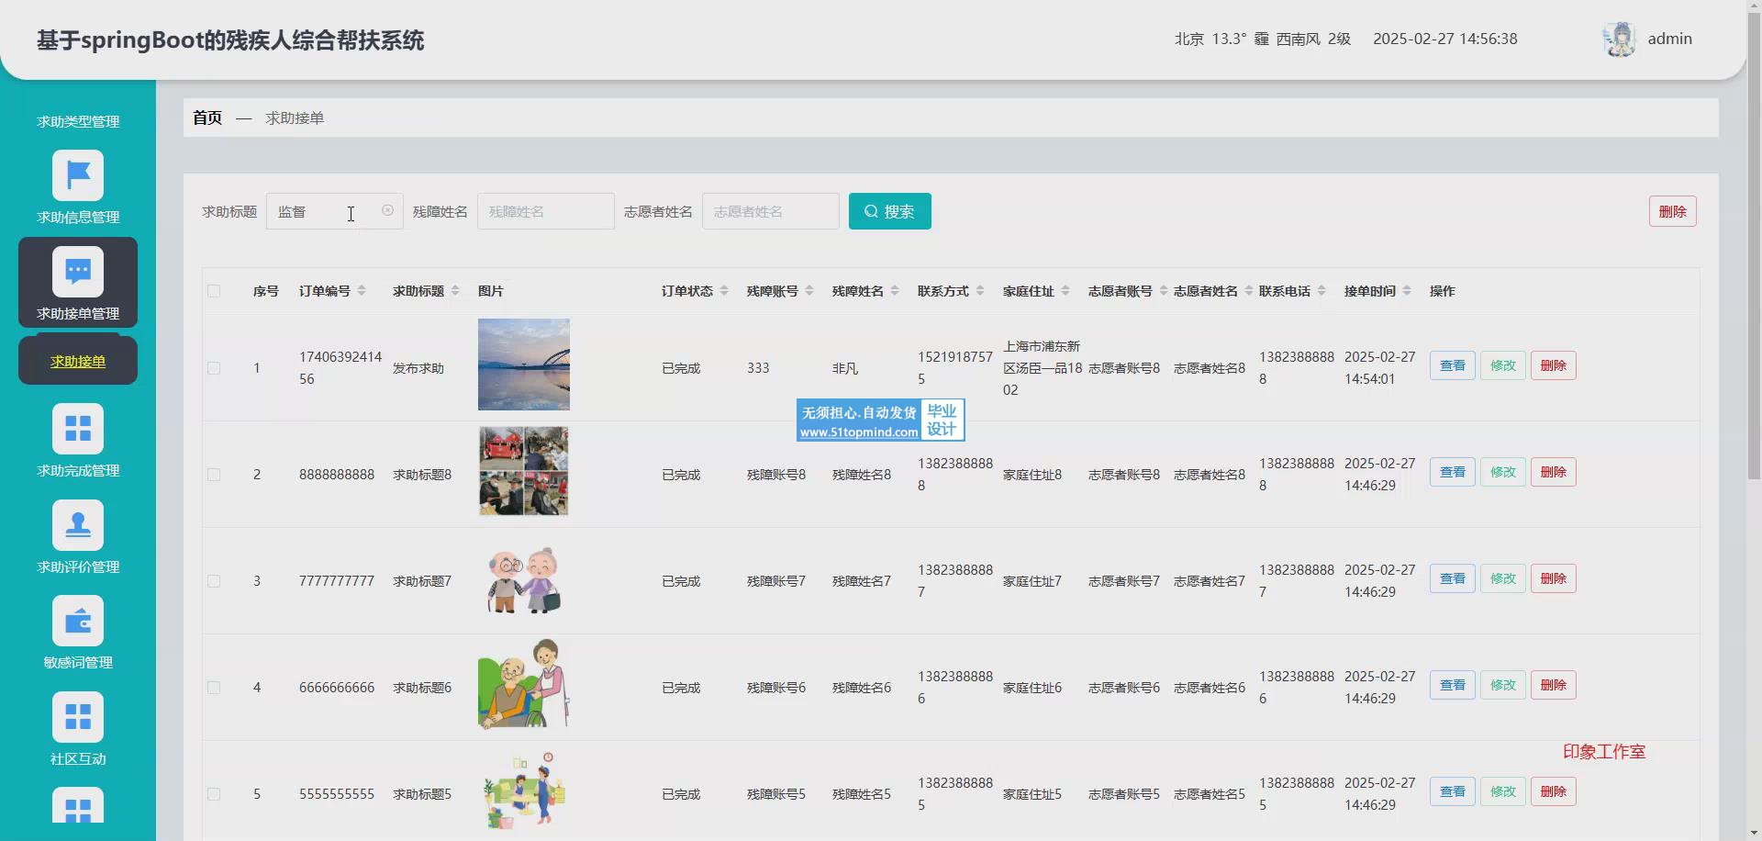The width and height of the screenshot is (1762, 841).
Task: Sort by 接单时间 column arrows
Action: (1407, 291)
